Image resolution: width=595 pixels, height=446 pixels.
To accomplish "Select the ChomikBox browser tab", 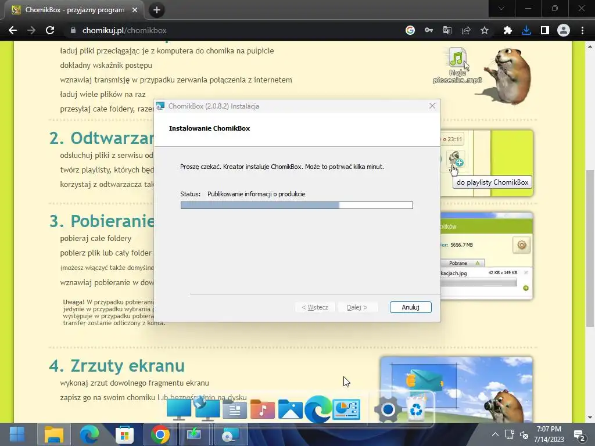I will point(74,10).
